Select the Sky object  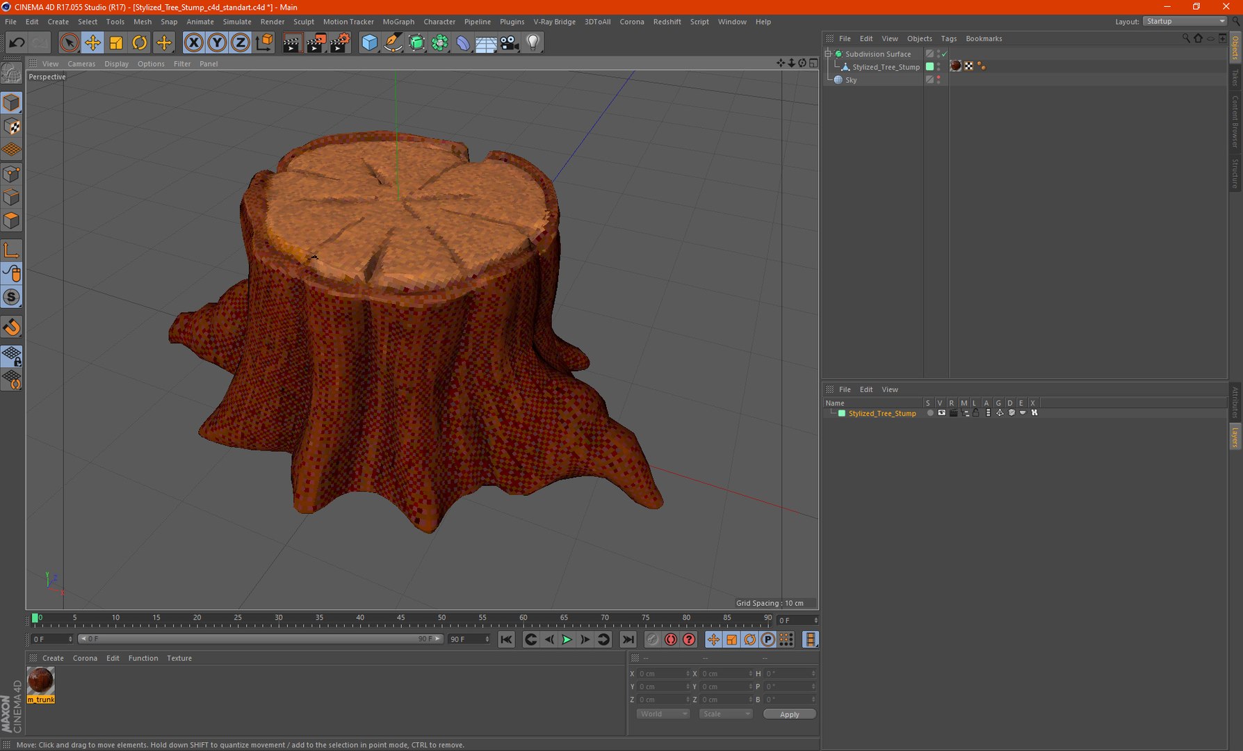[851, 80]
